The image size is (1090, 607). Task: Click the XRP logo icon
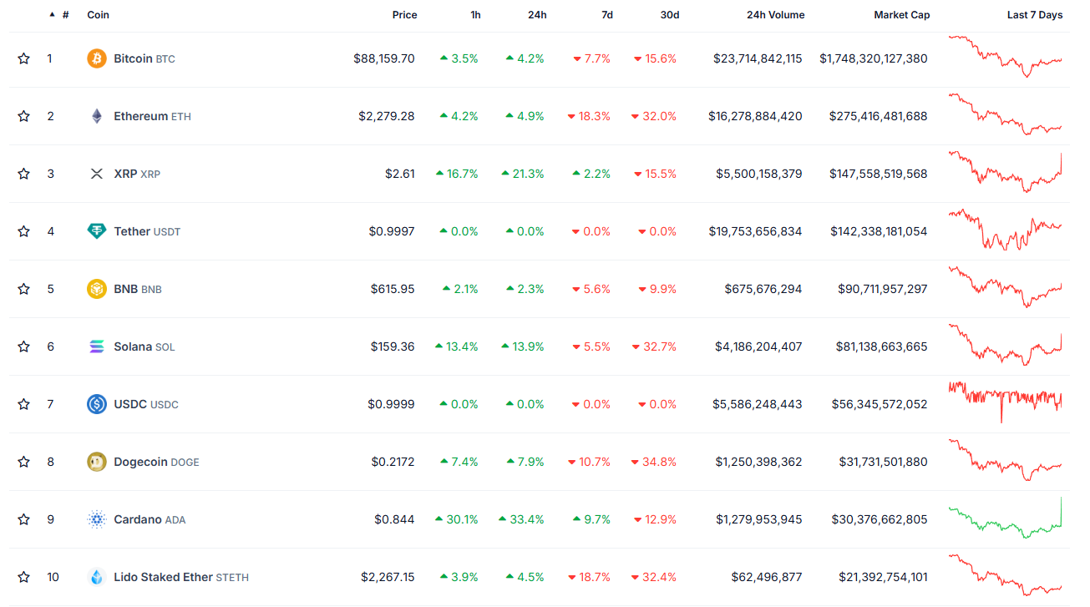coord(97,174)
